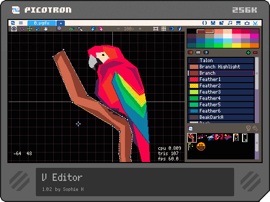The image size is (270, 202).
Task: Select the orange smiley face thumbnail
Action: pyautogui.click(x=201, y=147)
